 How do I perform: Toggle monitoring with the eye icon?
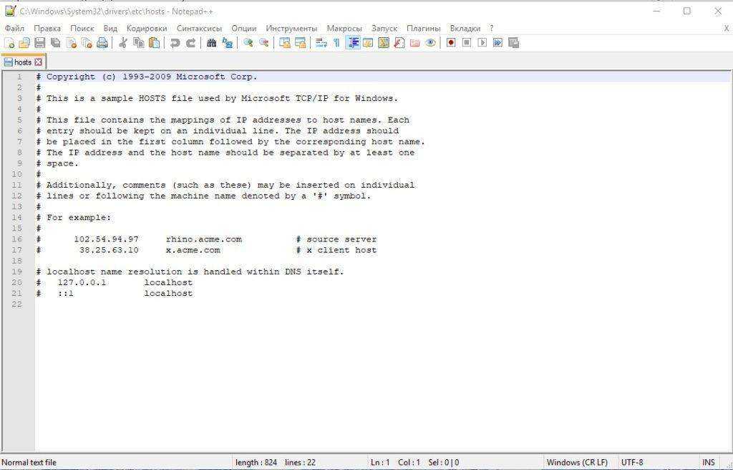click(x=430, y=43)
